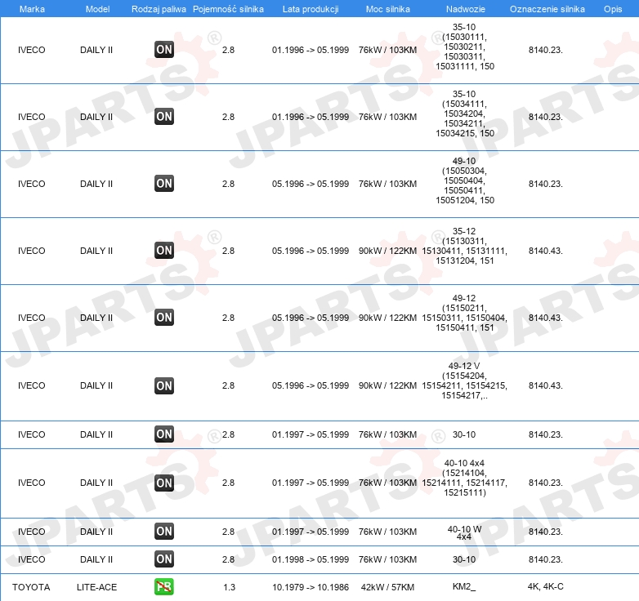The width and height of the screenshot is (639, 601).
Task: Click the green PB petrol icon for Toyota
Action: (164, 587)
